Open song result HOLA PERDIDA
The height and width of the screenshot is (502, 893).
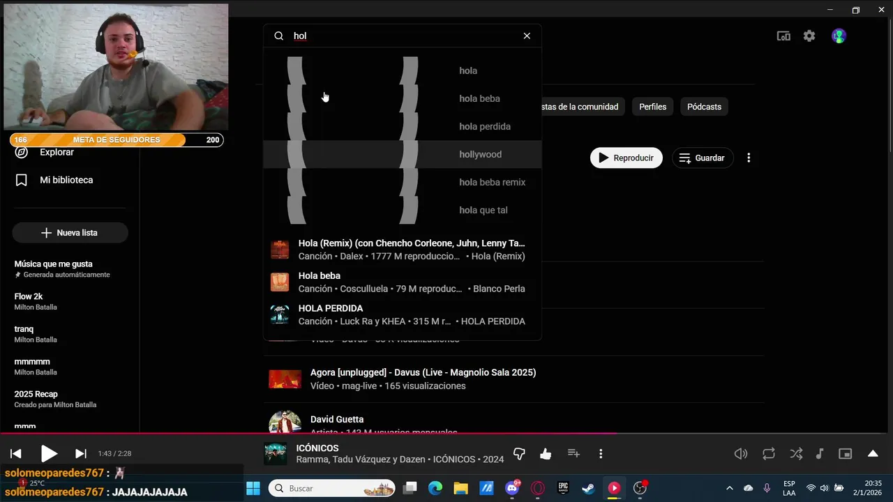pos(403,314)
